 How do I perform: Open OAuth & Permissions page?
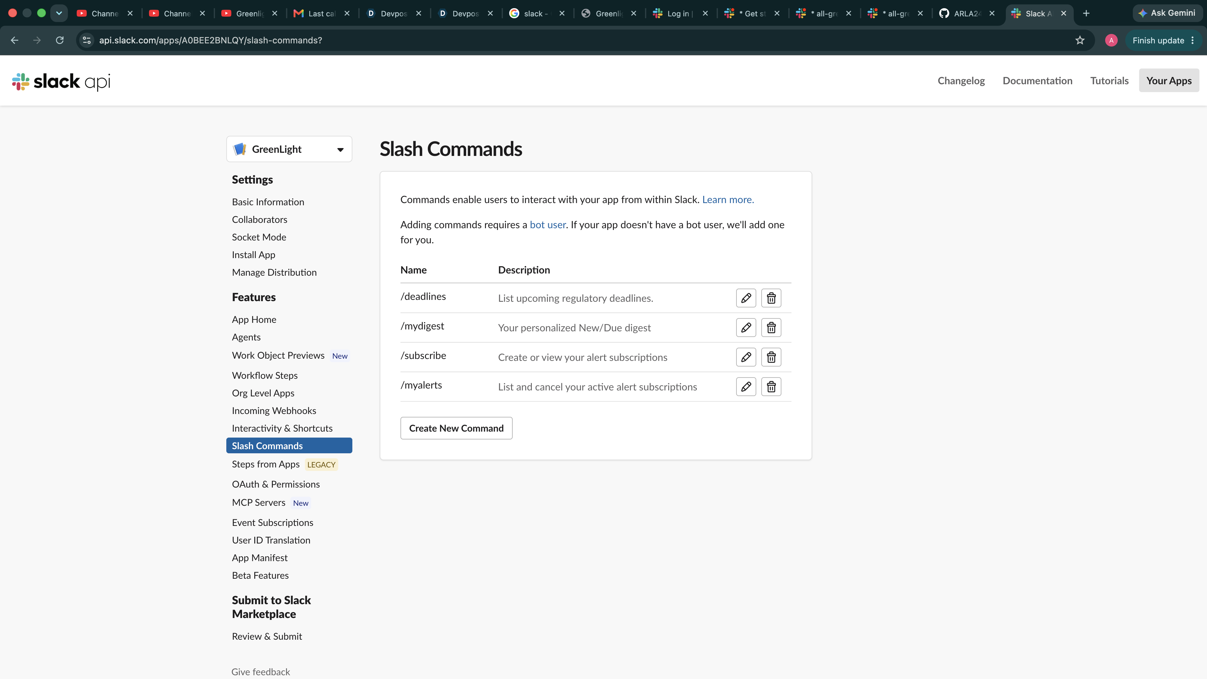click(x=276, y=484)
